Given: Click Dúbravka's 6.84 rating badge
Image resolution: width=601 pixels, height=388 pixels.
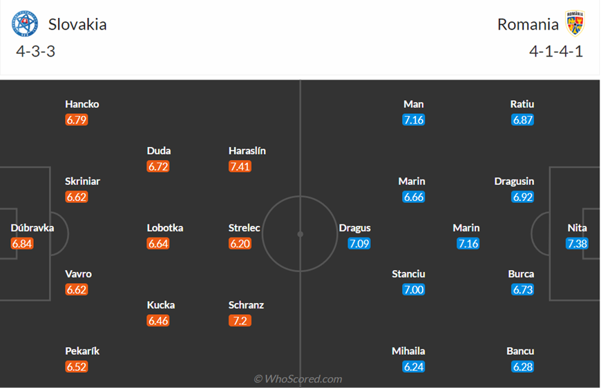Looking at the screenshot, I should [x=22, y=243].
